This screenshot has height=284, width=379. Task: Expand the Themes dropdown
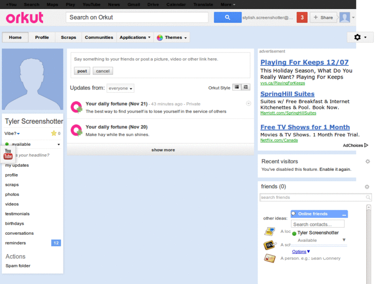(186, 38)
